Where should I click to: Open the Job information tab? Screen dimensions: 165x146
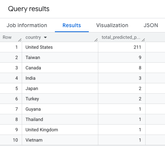(27, 25)
